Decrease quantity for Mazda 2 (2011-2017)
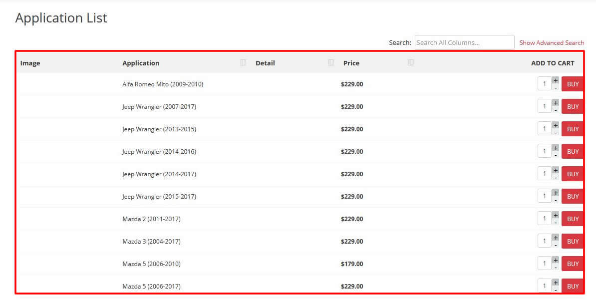The width and height of the screenshot is (596, 308). (556, 223)
